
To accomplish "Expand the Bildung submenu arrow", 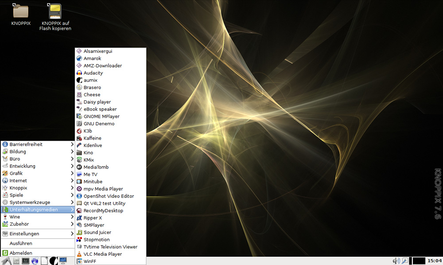I will click(72, 151).
